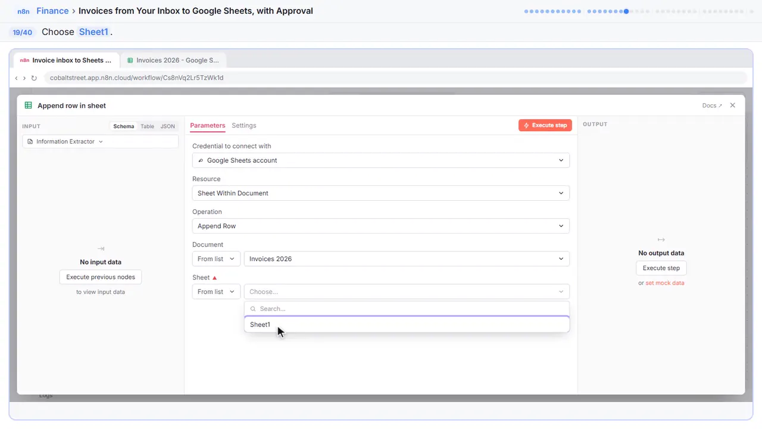Switch input view to JSON
The width and height of the screenshot is (762, 429).
[168, 126]
